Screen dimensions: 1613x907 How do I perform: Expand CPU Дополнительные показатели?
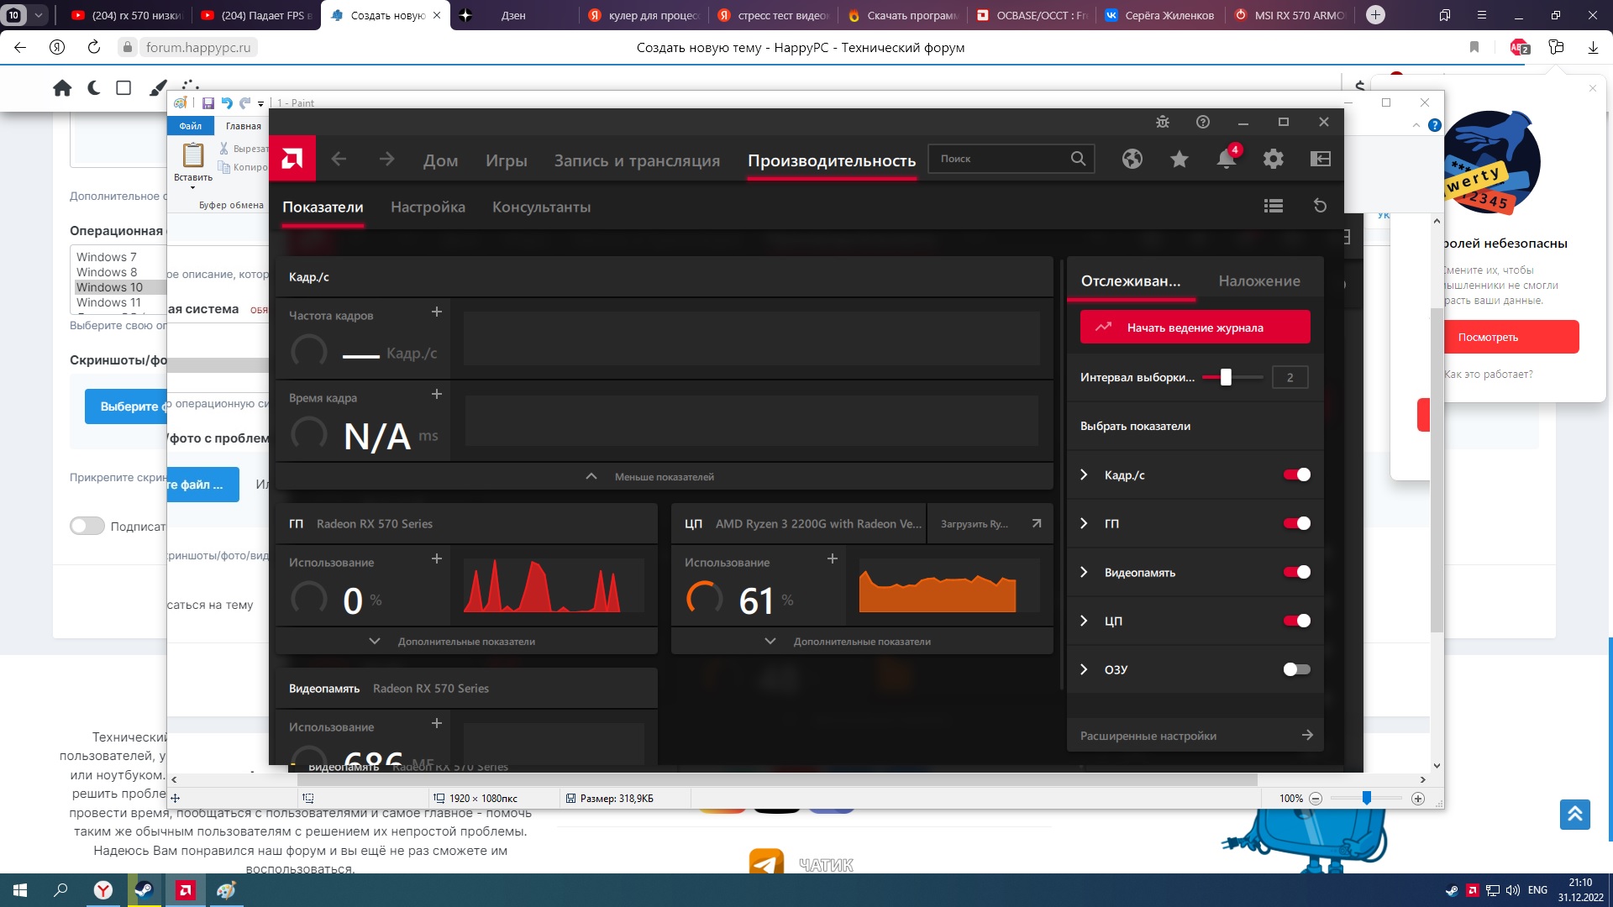click(862, 641)
